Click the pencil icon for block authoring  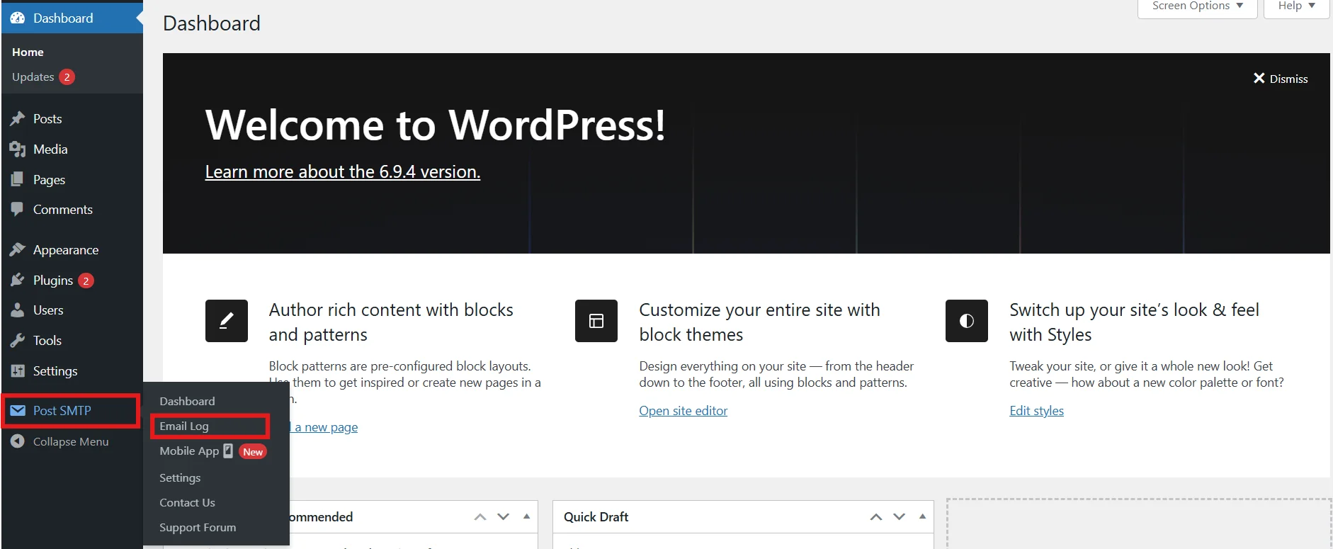coord(227,321)
